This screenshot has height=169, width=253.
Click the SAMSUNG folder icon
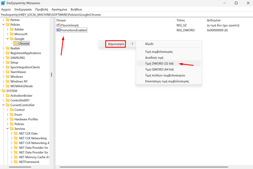pyautogui.click(x=7, y=57)
